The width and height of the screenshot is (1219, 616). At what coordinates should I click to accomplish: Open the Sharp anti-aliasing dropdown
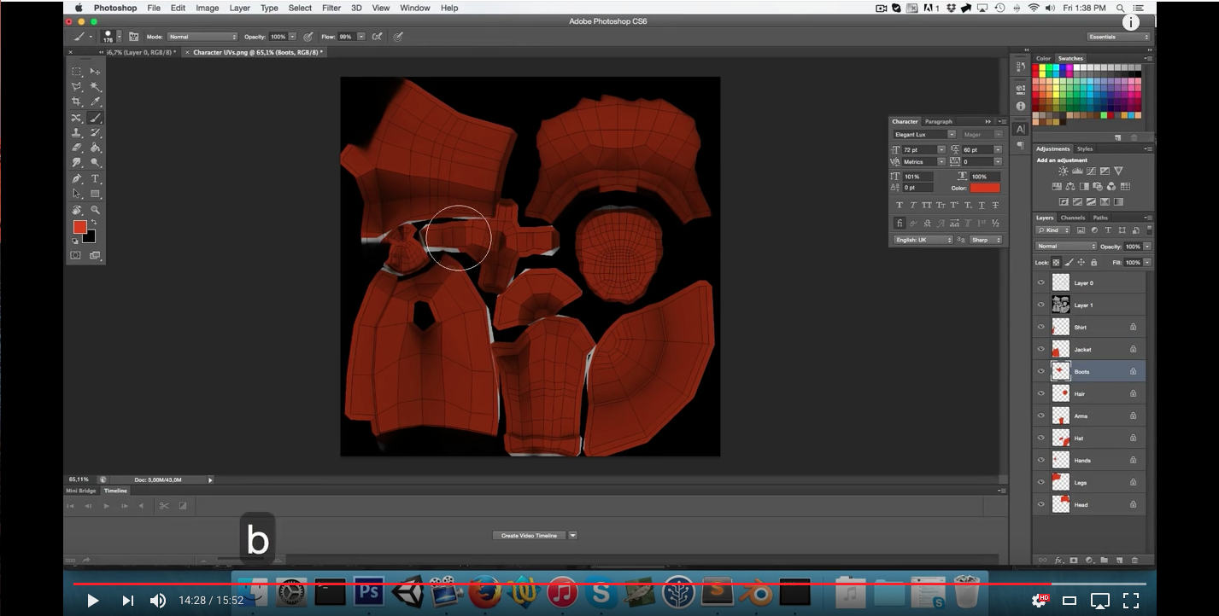(985, 240)
